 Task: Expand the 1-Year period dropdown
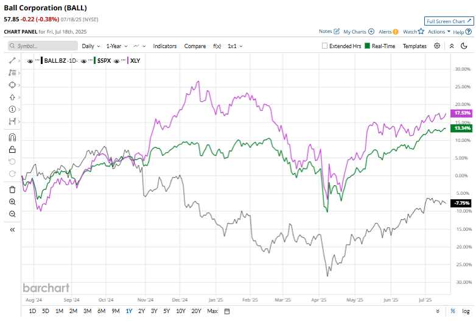coord(117,46)
